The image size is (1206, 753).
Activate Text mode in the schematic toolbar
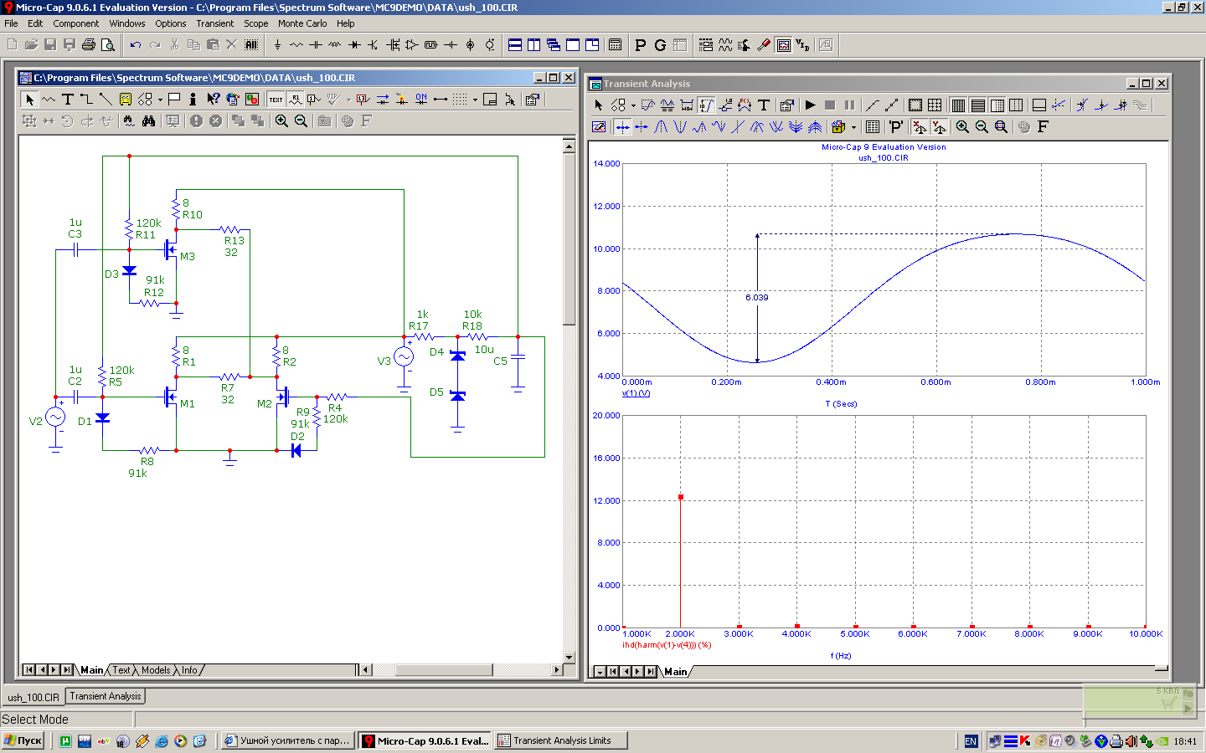pos(68,100)
